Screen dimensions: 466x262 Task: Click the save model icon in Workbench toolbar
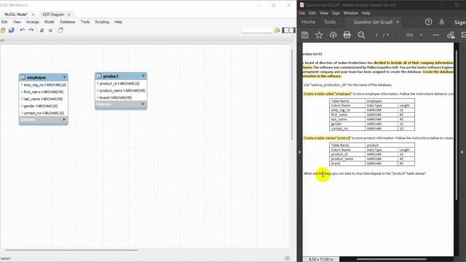tap(12, 31)
